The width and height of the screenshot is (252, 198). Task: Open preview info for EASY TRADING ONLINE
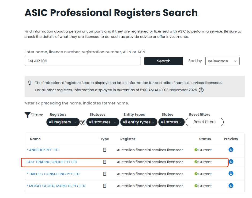click(x=231, y=162)
